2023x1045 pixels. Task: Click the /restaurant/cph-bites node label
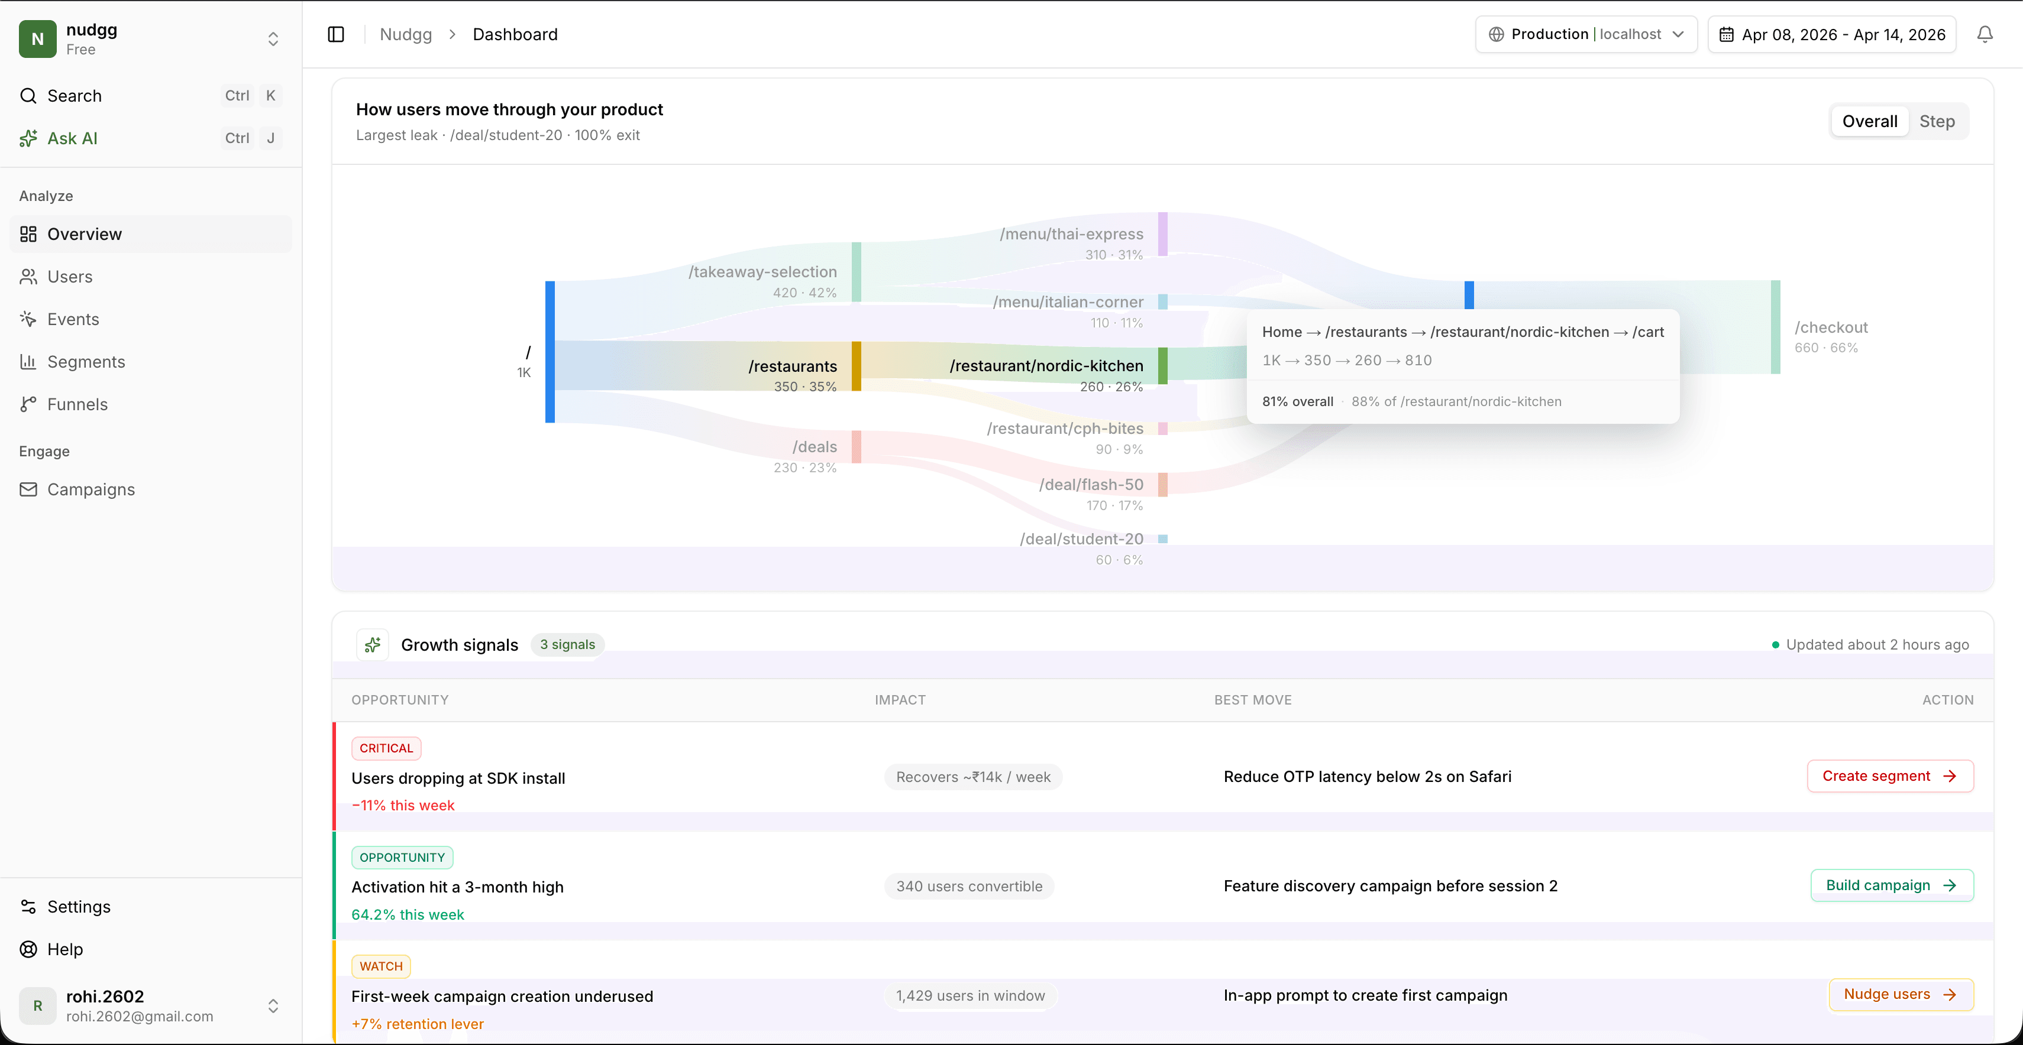pyautogui.click(x=1065, y=429)
